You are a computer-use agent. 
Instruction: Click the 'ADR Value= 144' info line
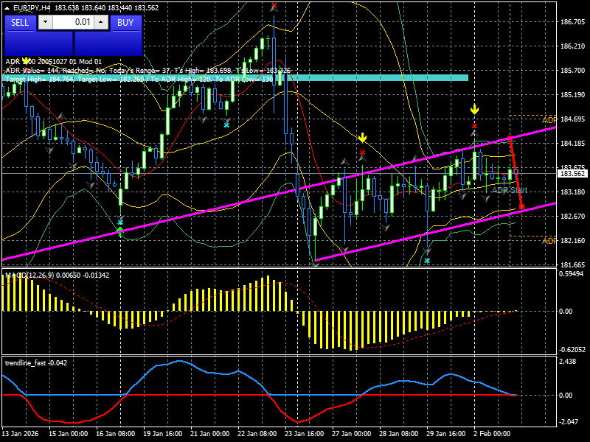click(x=148, y=70)
